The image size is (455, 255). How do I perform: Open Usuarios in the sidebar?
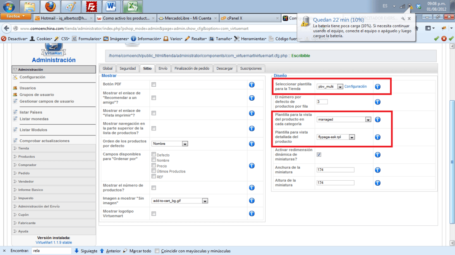[28, 88]
